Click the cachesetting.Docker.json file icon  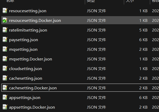tap(5, 88)
